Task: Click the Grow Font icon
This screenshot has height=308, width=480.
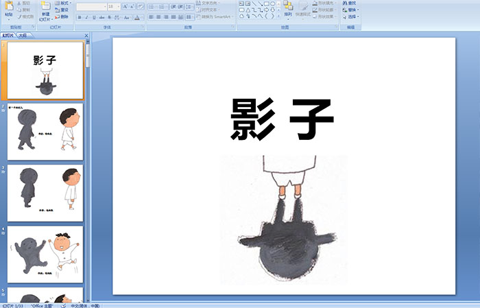Action: [x=125, y=6]
